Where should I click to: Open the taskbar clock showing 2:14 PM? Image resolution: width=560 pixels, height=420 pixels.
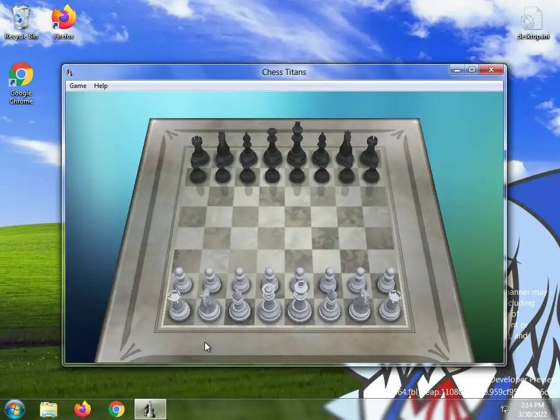(532, 409)
